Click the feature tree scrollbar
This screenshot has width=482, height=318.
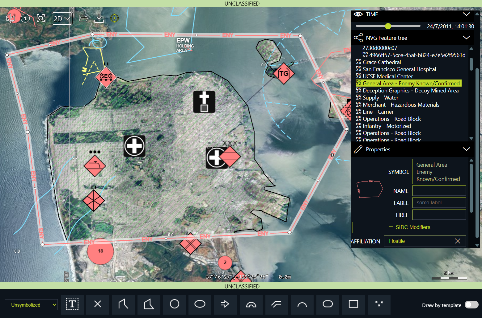471,64
